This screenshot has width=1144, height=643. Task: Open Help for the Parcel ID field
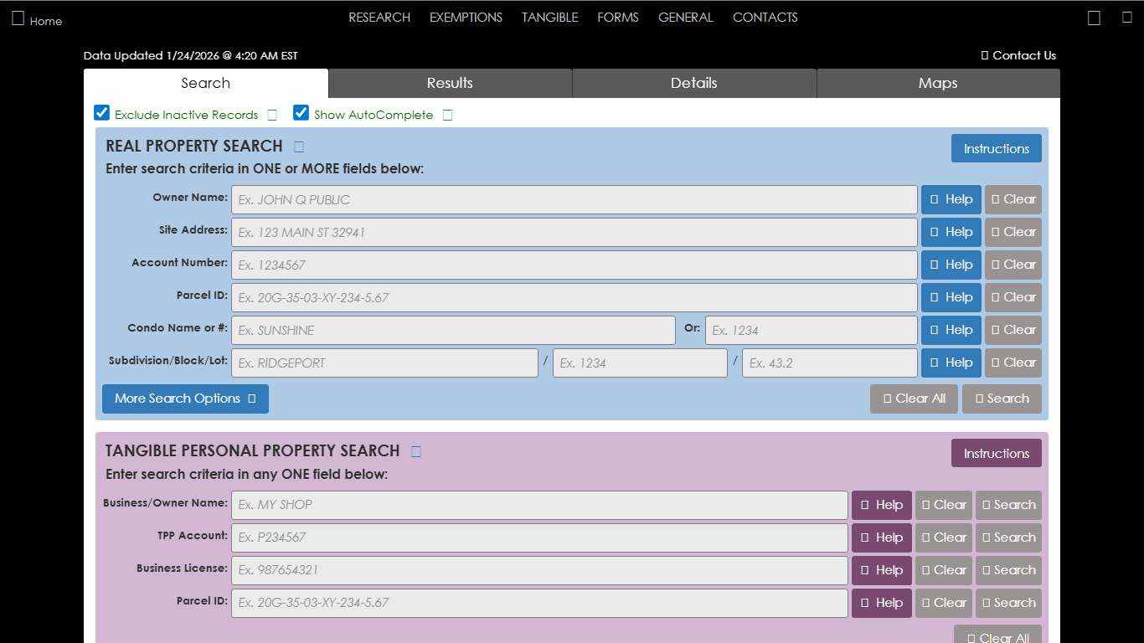click(951, 297)
